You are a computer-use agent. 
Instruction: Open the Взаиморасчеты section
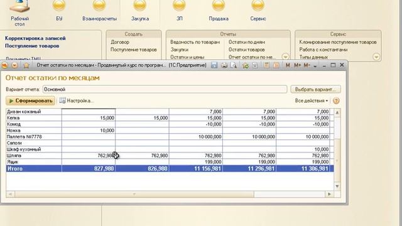[x=99, y=10]
